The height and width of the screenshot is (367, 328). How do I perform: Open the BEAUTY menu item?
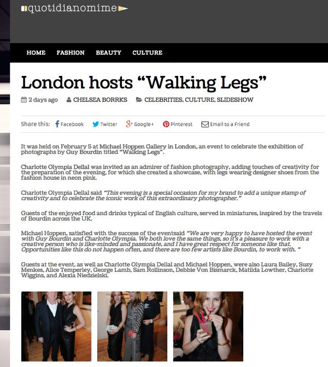108,52
